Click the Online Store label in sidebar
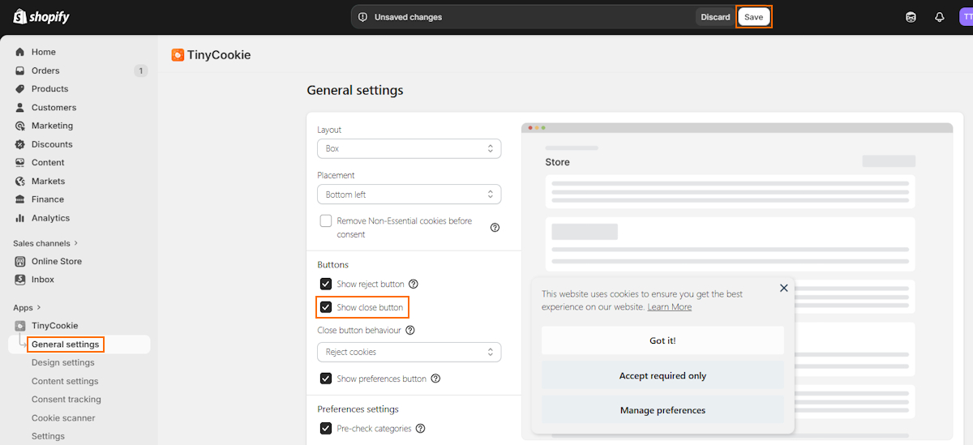The height and width of the screenshot is (445, 973). click(x=57, y=261)
